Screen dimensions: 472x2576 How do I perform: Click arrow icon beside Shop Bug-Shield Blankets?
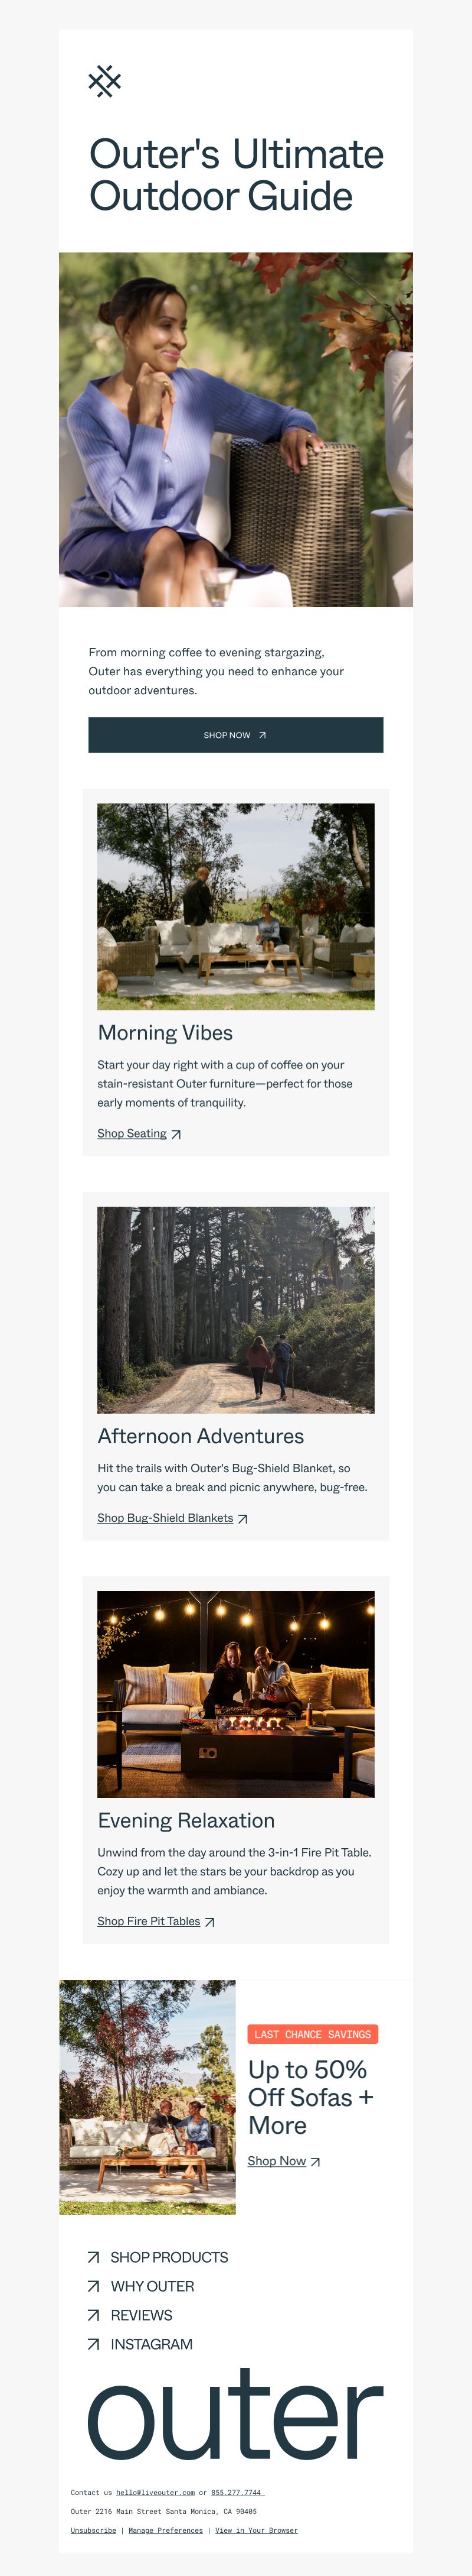242,1518
